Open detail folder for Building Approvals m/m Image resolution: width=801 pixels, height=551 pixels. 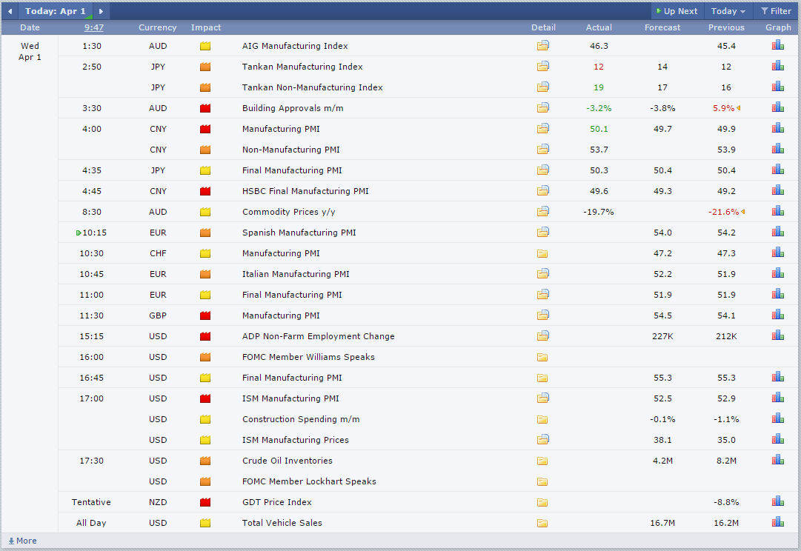click(542, 107)
